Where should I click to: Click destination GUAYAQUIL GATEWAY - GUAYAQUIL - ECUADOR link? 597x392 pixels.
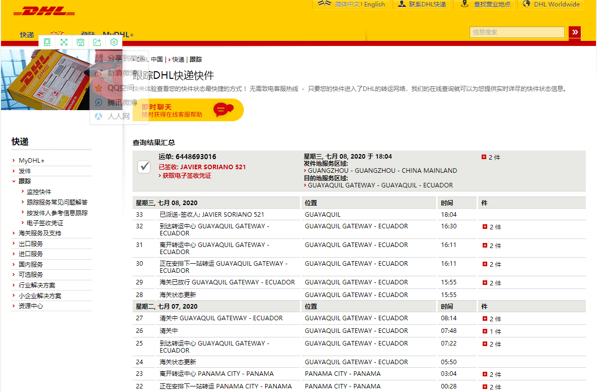coord(380,185)
